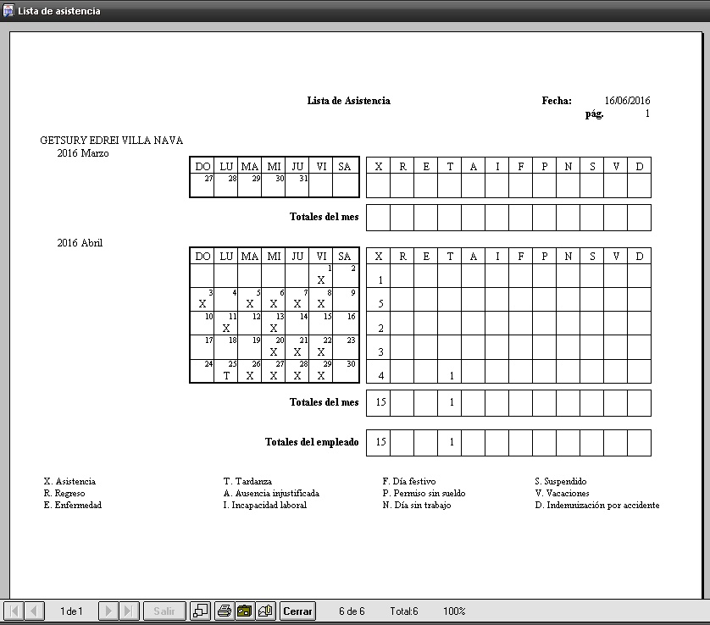Click the disabled Salir button
The height and width of the screenshot is (625, 710).
click(x=164, y=611)
